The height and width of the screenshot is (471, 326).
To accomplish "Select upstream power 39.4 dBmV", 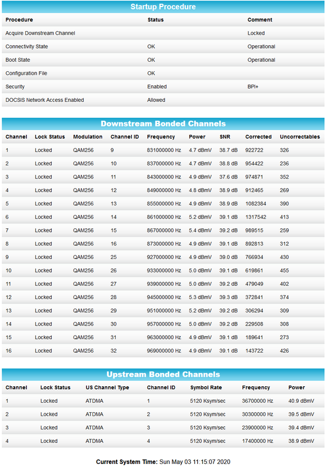I will click(301, 428).
